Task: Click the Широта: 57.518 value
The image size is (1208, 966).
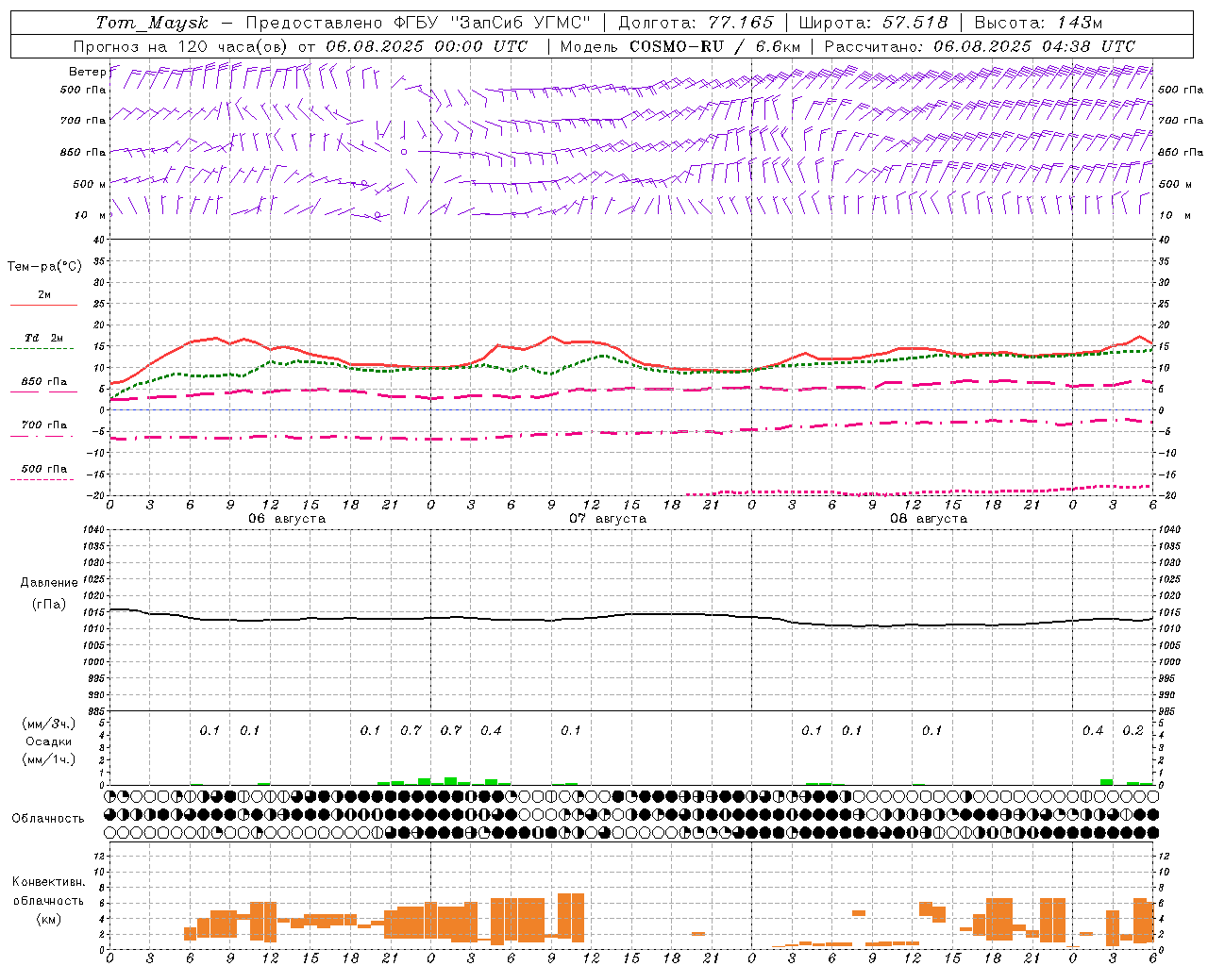Action: (872, 23)
